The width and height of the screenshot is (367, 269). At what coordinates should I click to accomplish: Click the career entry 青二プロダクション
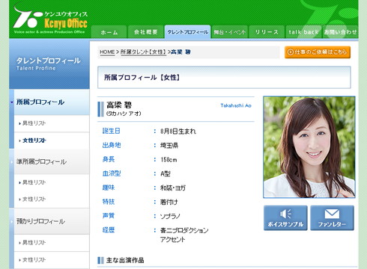(x=184, y=230)
